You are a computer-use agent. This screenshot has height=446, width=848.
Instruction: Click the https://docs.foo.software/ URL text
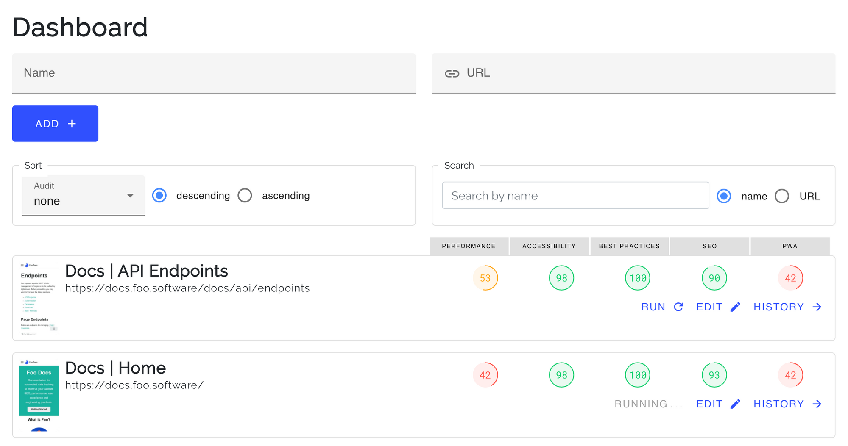[134, 385]
